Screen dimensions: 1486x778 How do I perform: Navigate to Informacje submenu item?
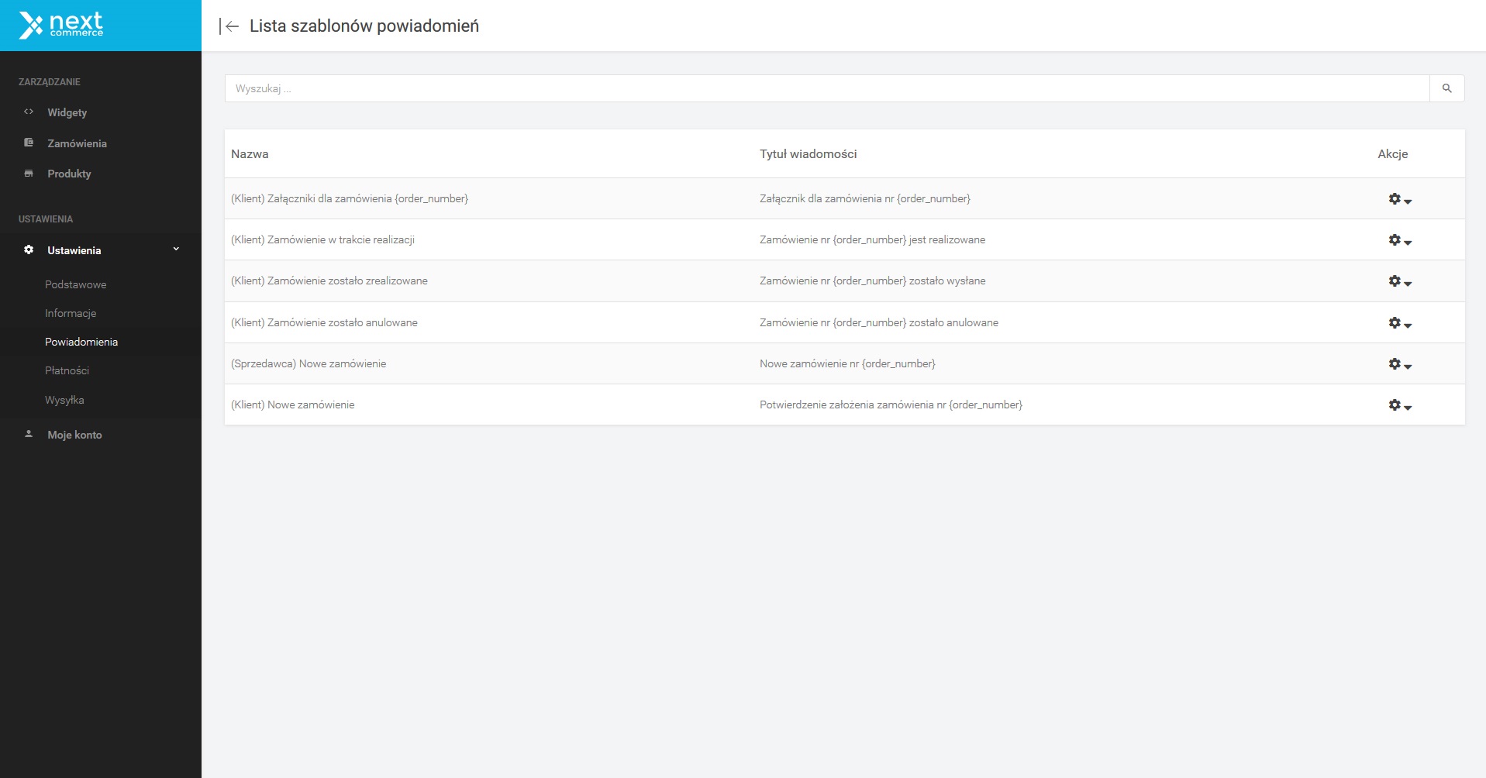(71, 313)
